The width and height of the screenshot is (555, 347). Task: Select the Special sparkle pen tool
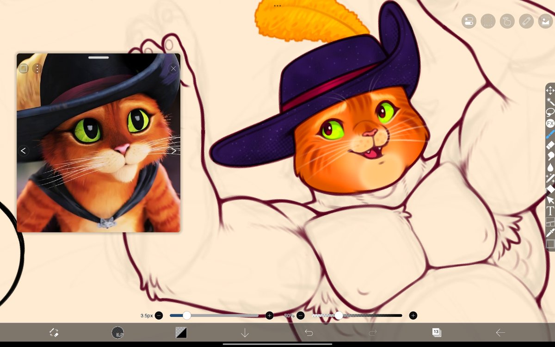click(x=550, y=178)
